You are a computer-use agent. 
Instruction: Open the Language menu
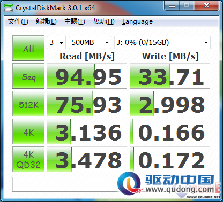[137, 21]
